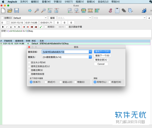The height and width of the screenshot is (128, 152).
Task: Toggle the 注释 comment checkbox
Action: pyautogui.click(x=2, y=18)
